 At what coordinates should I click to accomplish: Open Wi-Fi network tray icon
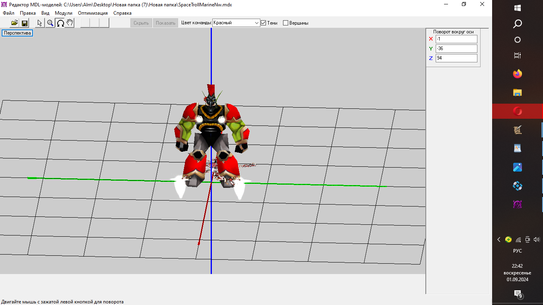pos(518,239)
